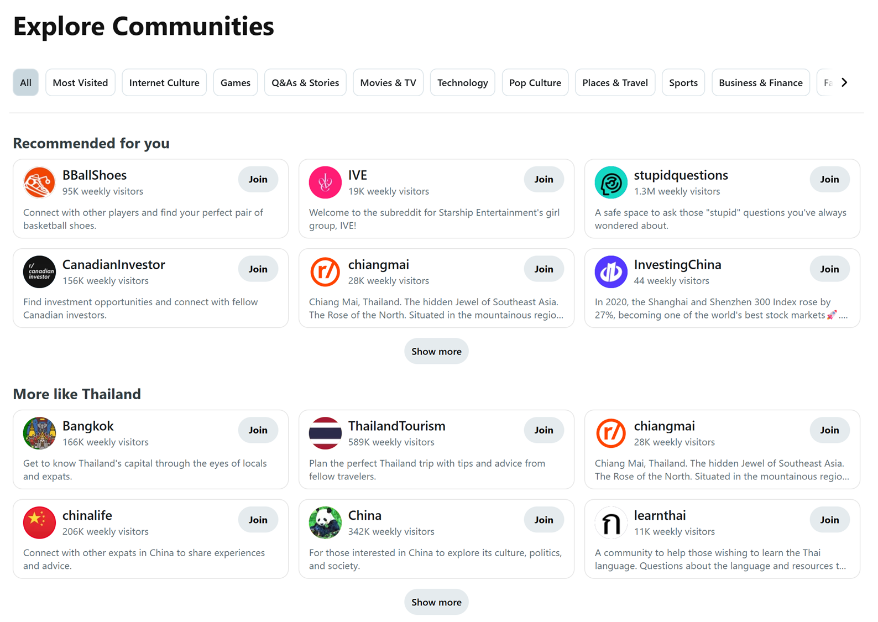
Task: Expand recommended list with Show more
Action: [436, 351]
